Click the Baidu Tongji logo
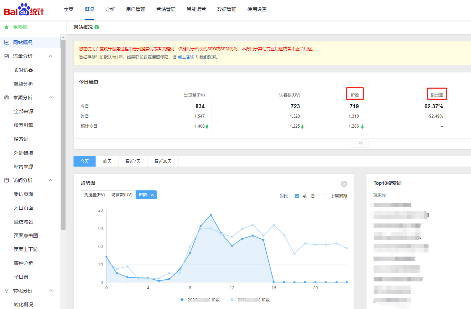This screenshot has height=309, width=471. click(24, 10)
